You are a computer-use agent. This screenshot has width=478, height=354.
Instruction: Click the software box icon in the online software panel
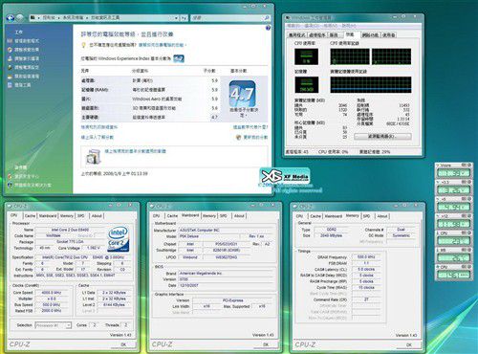94,157
